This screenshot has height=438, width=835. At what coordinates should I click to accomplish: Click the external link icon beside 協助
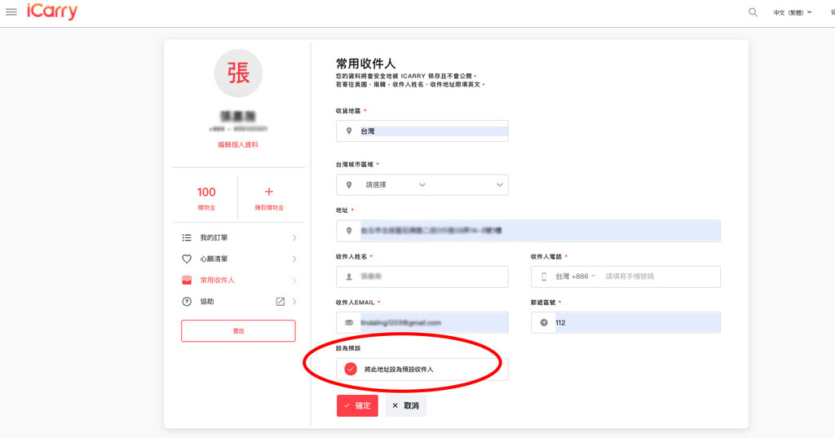click(x=281, y=302)
